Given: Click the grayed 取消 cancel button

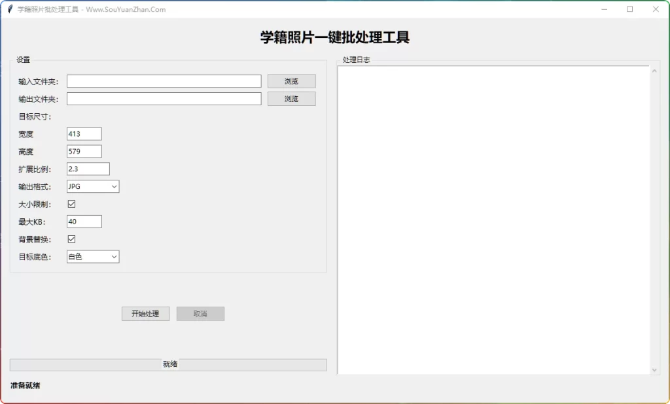Looking at the screenshot, I should pyautogui.click(x=200, y=313).
